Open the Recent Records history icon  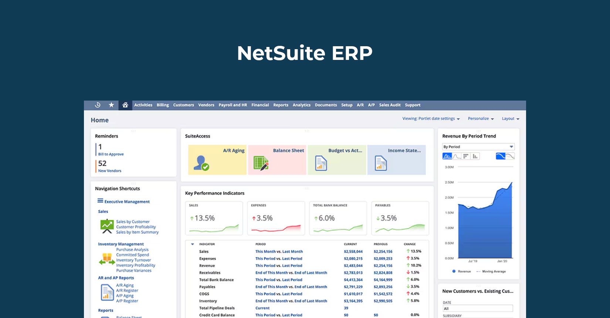pyautogui.click(x=98, y=105)
